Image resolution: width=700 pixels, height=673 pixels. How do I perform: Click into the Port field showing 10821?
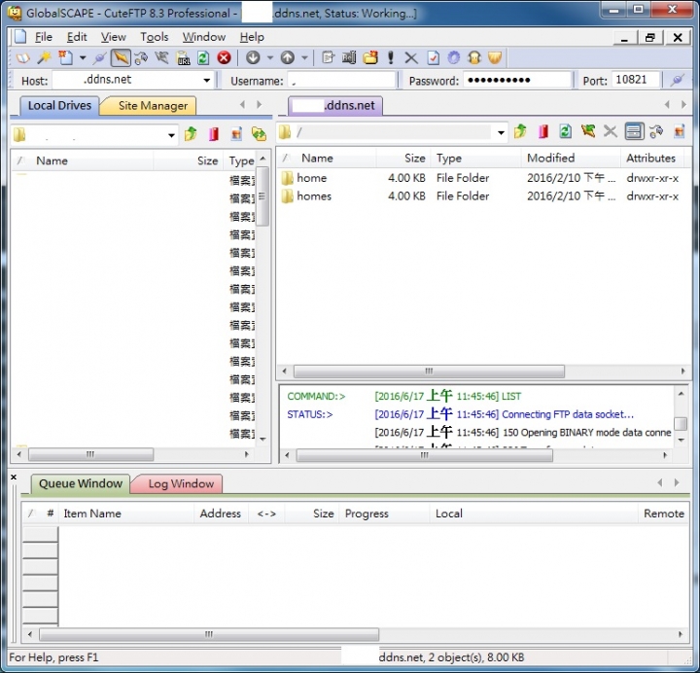click(635, 80)
